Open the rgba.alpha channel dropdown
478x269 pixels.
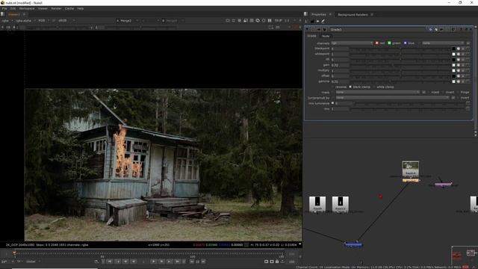coord(25,21)
